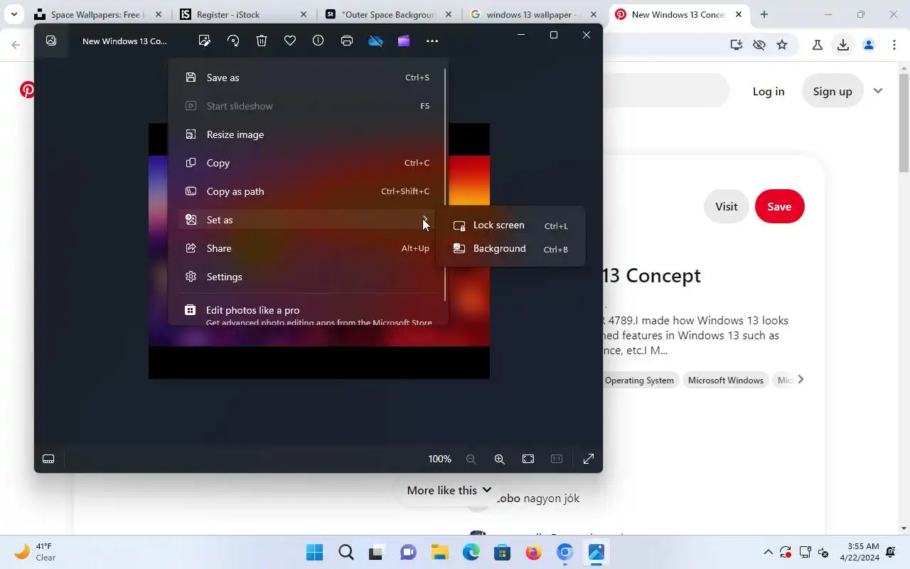Image resolution: width=910 pixels, height=569 pixels.
Task: Switch to Space Wallpapers tab
Action: [98, 14]
